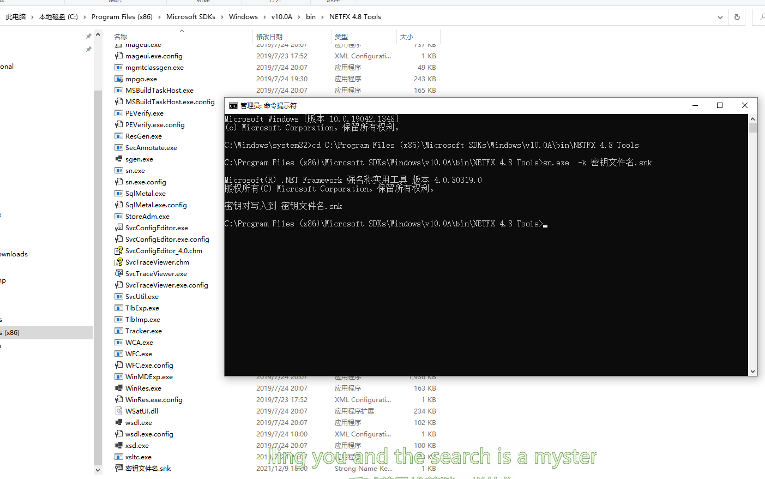Open the SvcConfigEditor_4.0.chm help file icon

point(118,250)
